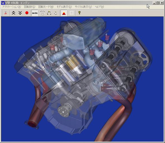Toggle the mode button in toolbar

(x=35, y=13)
